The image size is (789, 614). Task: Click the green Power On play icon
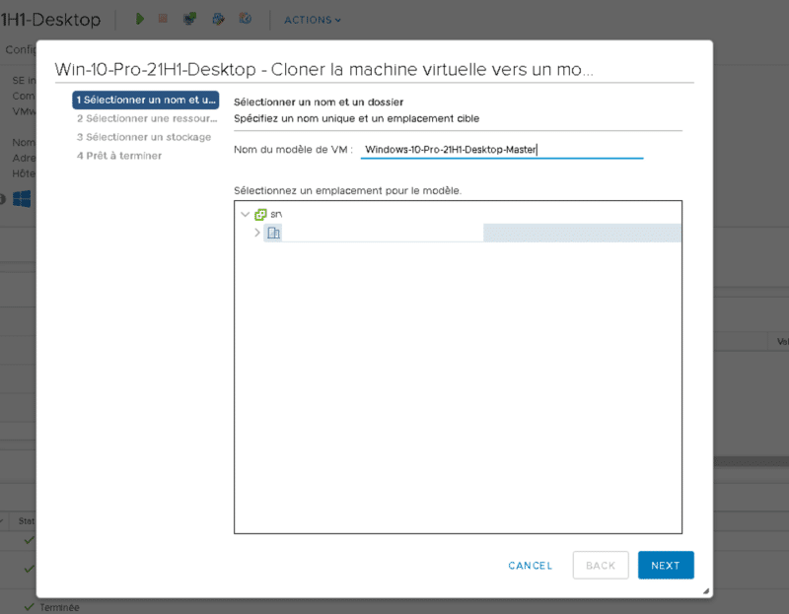pos(140,19)
